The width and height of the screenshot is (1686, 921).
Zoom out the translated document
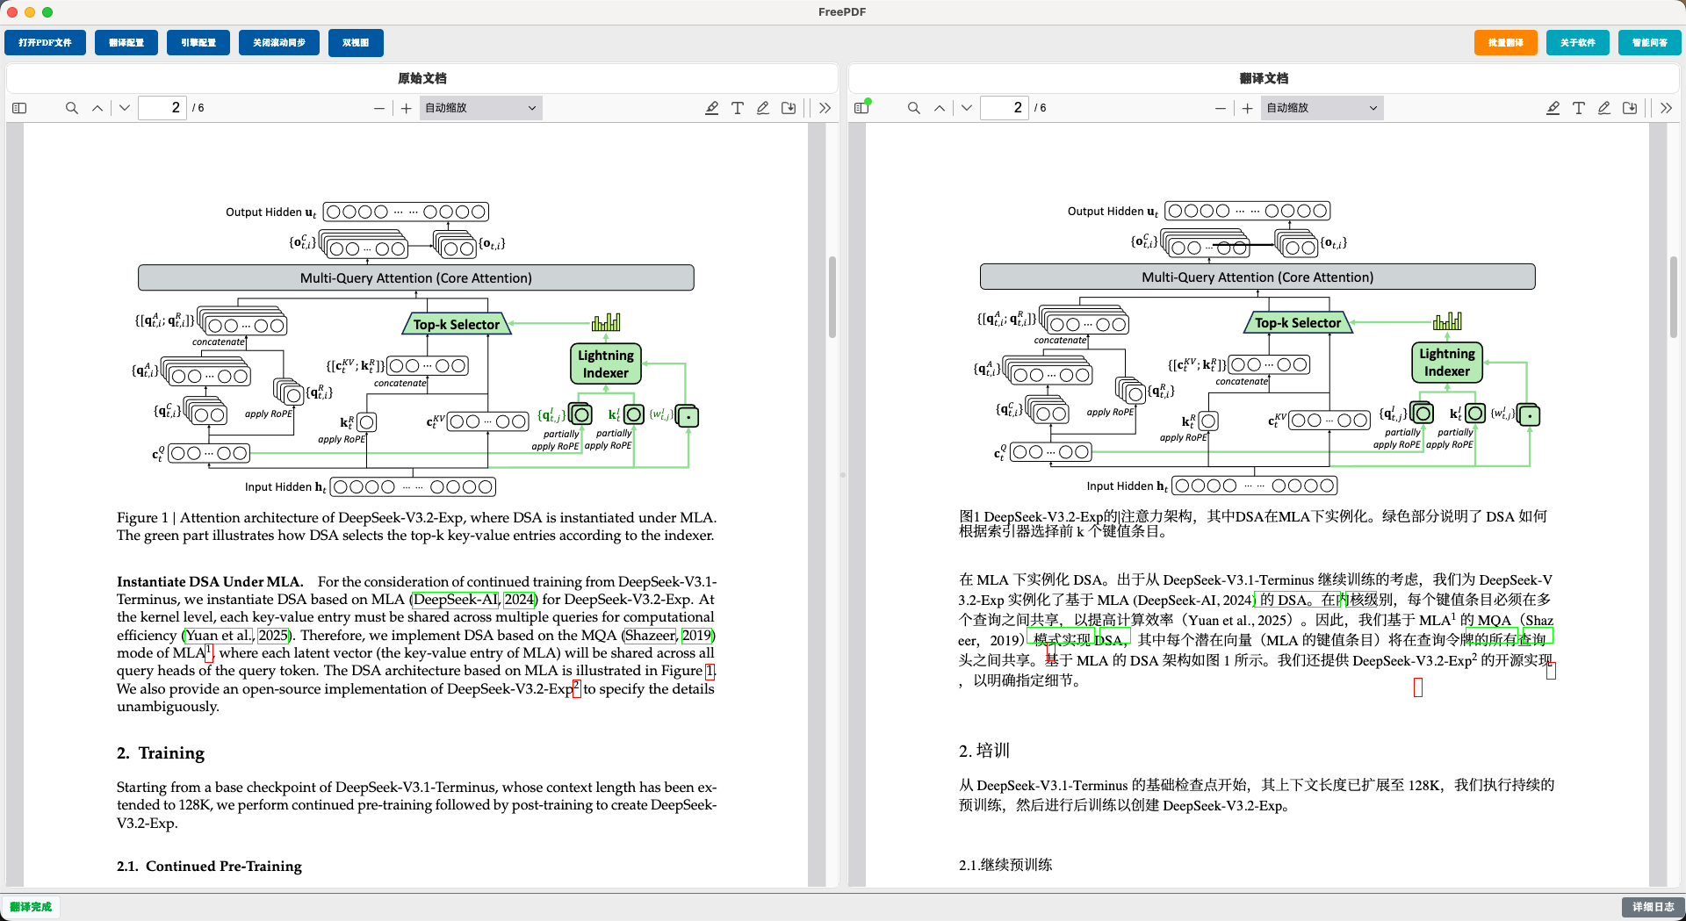tap(1221, 108)
